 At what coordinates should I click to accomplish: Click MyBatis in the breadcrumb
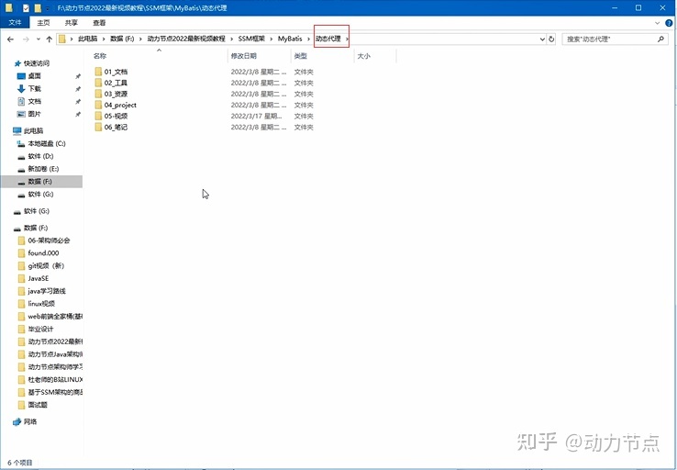(x=290, y=39)
